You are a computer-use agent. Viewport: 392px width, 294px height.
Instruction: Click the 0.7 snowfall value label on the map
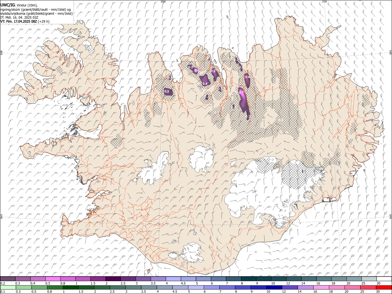pyautogui.click(x=241, y=92)
